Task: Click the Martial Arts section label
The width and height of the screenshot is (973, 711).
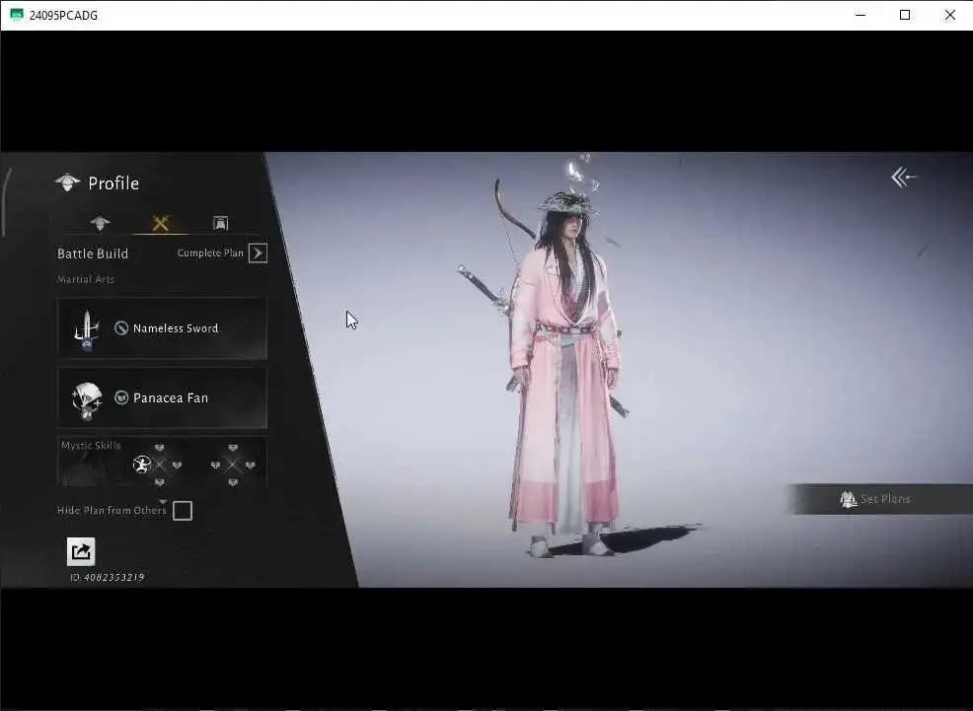Action: tap(86, 279)
